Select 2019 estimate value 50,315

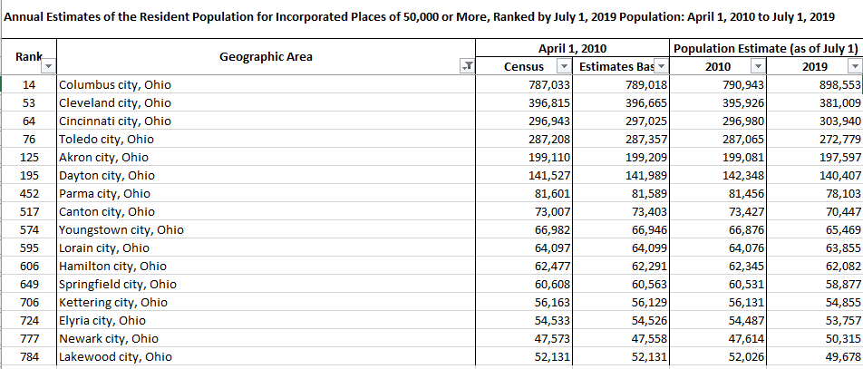(x=815, y=339)
